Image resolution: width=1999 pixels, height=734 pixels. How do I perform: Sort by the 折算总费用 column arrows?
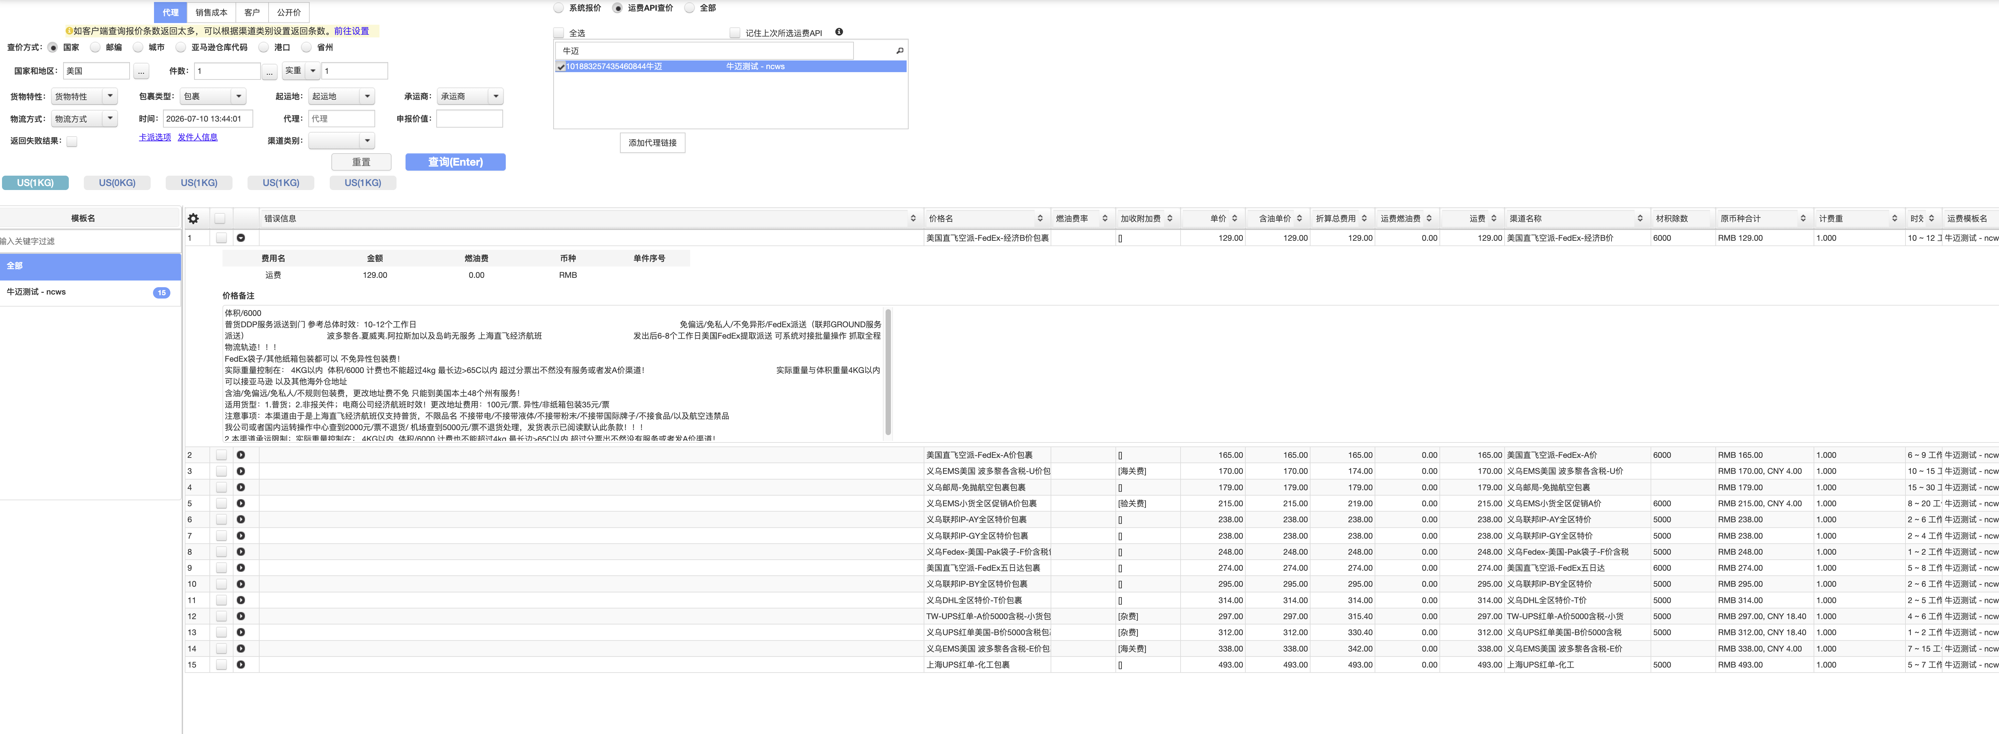1364,219
